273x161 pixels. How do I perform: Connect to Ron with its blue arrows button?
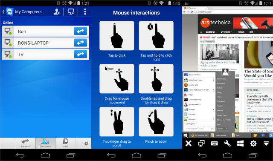pyautogui.click(x=81, y=31)
